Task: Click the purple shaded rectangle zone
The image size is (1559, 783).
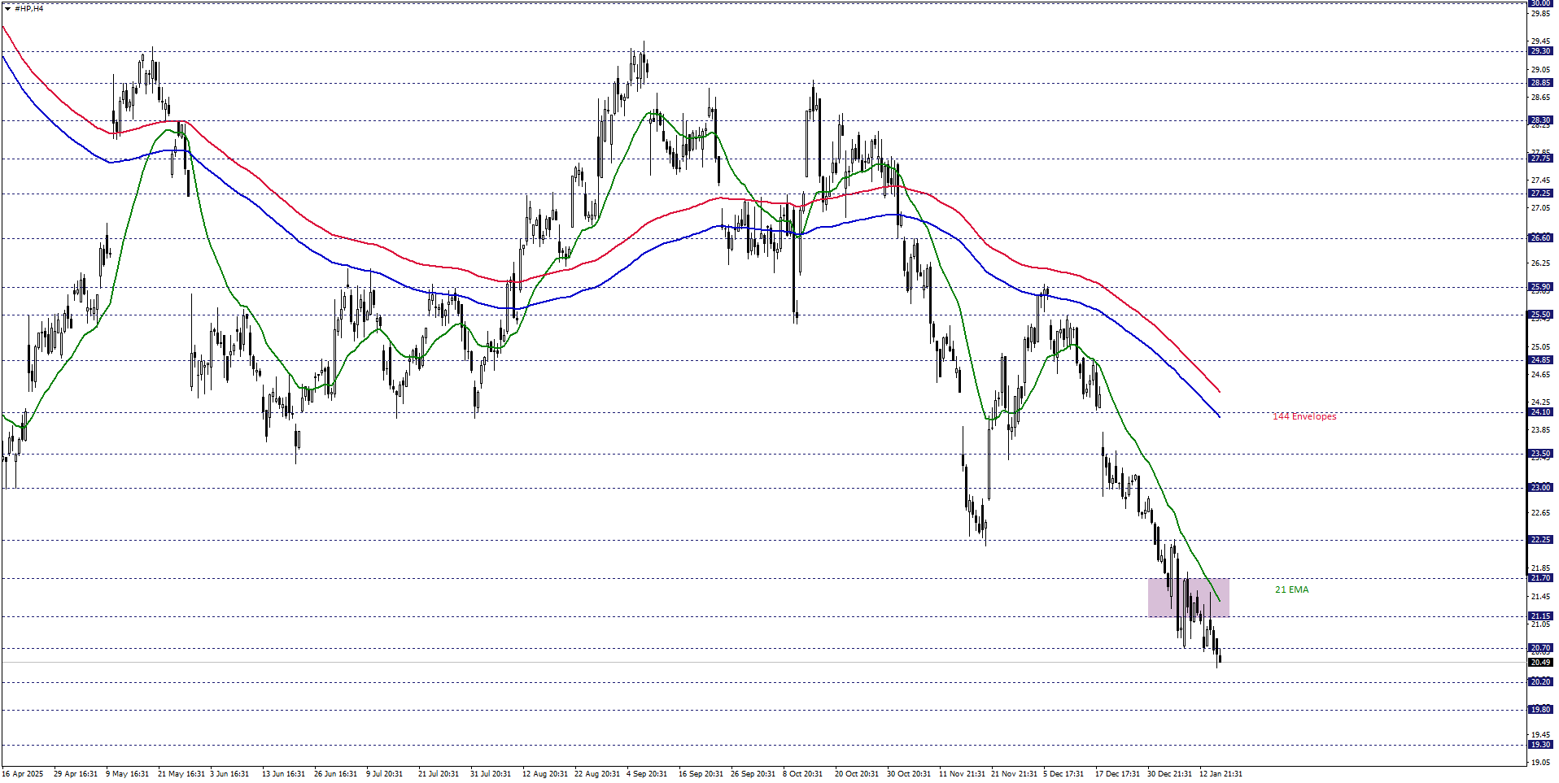Action: (x=1188, y=598)
